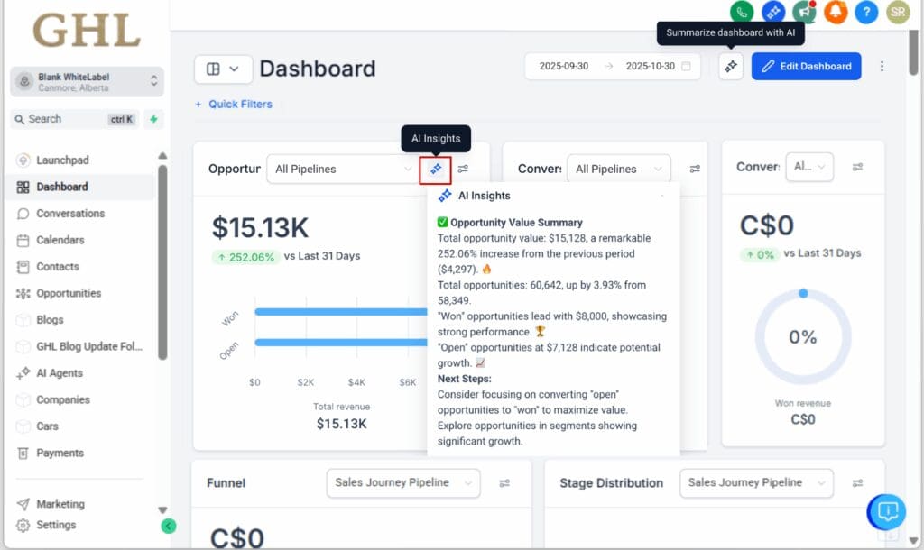Open the SR profile avatar menu
Image resolution: width=924 pixels, height=550 pixels.
tap(897, 13)
